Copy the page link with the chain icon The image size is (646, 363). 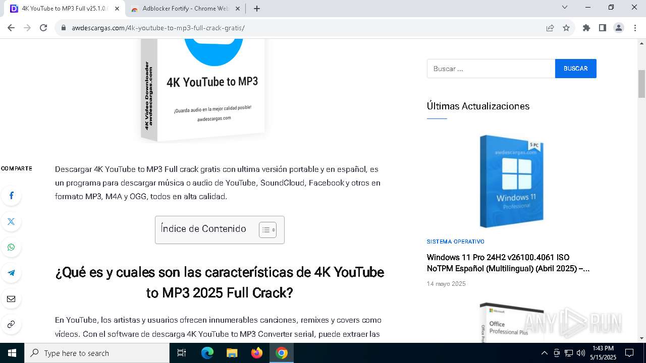click(x=11, y=324)
